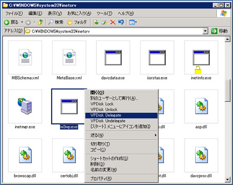Select the MetaBase.xml file icon

(69, 57)
